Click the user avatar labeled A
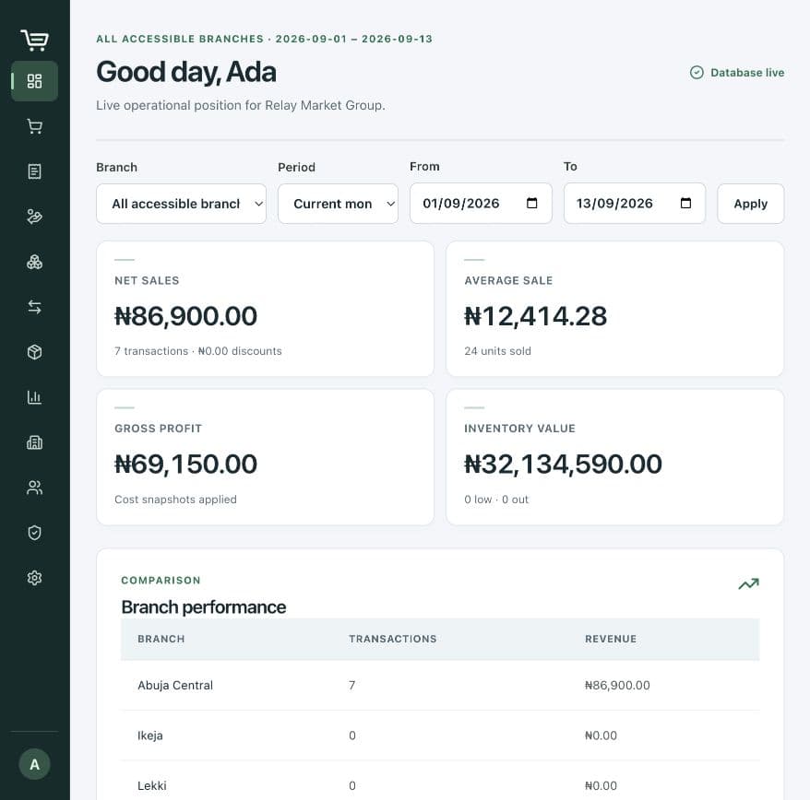Image resolution: width=810 pixels, height=800 pixels. pyautogui.click(x=35, y=764)
